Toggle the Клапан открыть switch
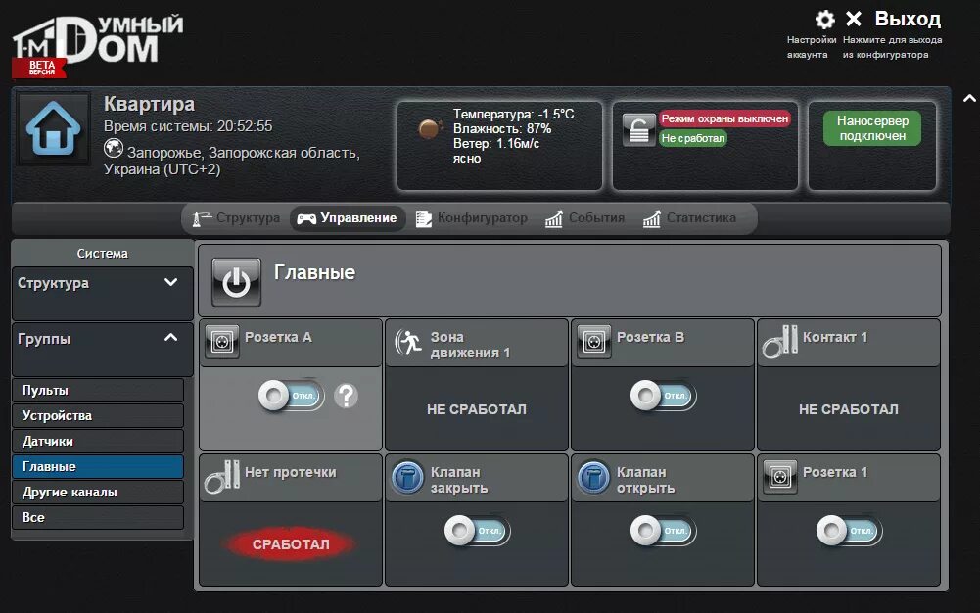Screen dimensions: 980x613 tap(663, 531)
